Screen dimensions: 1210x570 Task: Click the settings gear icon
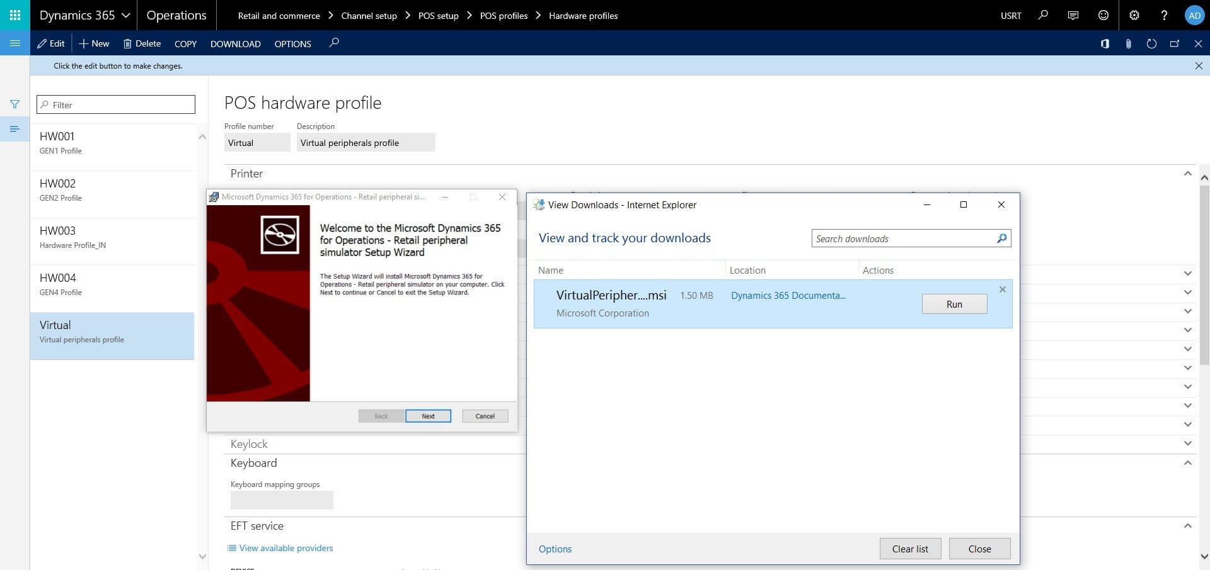click(1134, 15)
